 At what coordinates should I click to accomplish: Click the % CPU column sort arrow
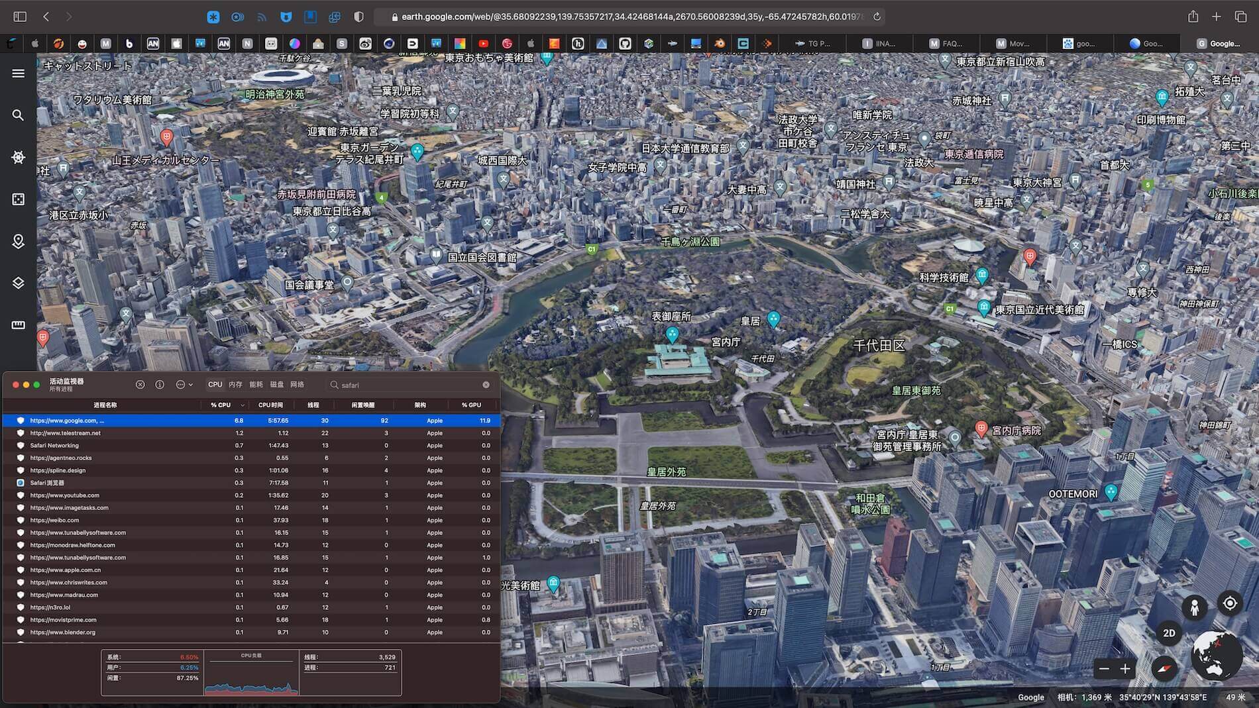click(243, 405)
